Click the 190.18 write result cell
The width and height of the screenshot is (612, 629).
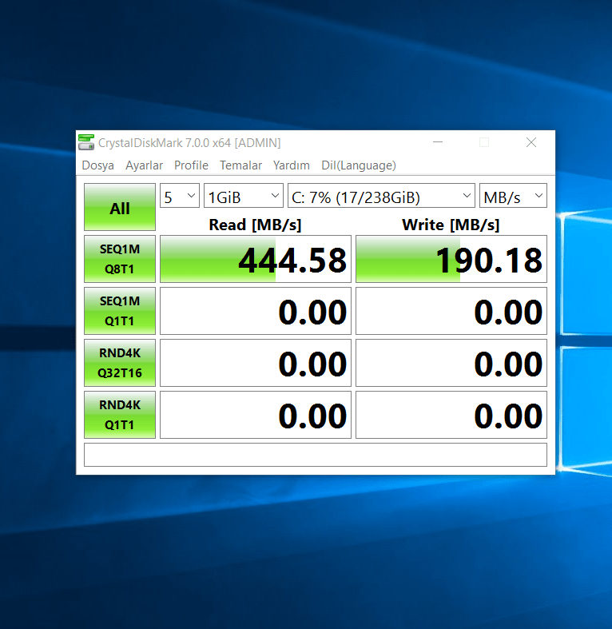451,259
